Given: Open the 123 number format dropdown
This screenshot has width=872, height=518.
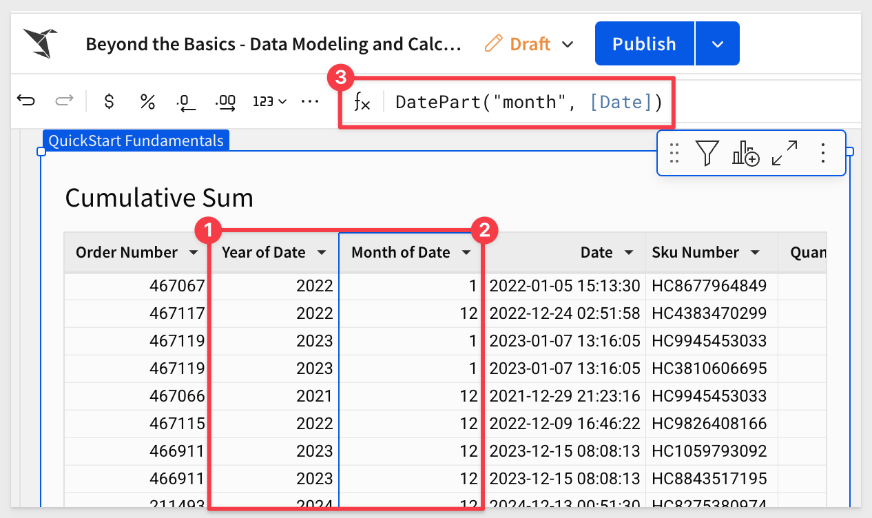Looking at the screenshot, I should point(270,102).
